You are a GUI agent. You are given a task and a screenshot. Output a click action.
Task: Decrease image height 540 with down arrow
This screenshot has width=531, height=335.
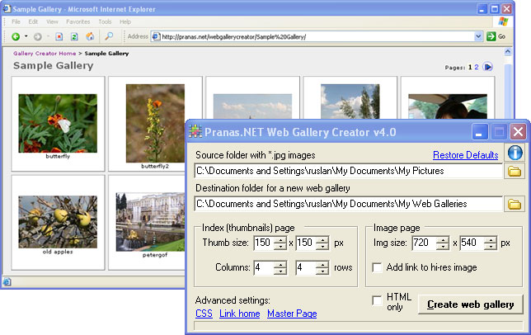click(x=490, y=246)
